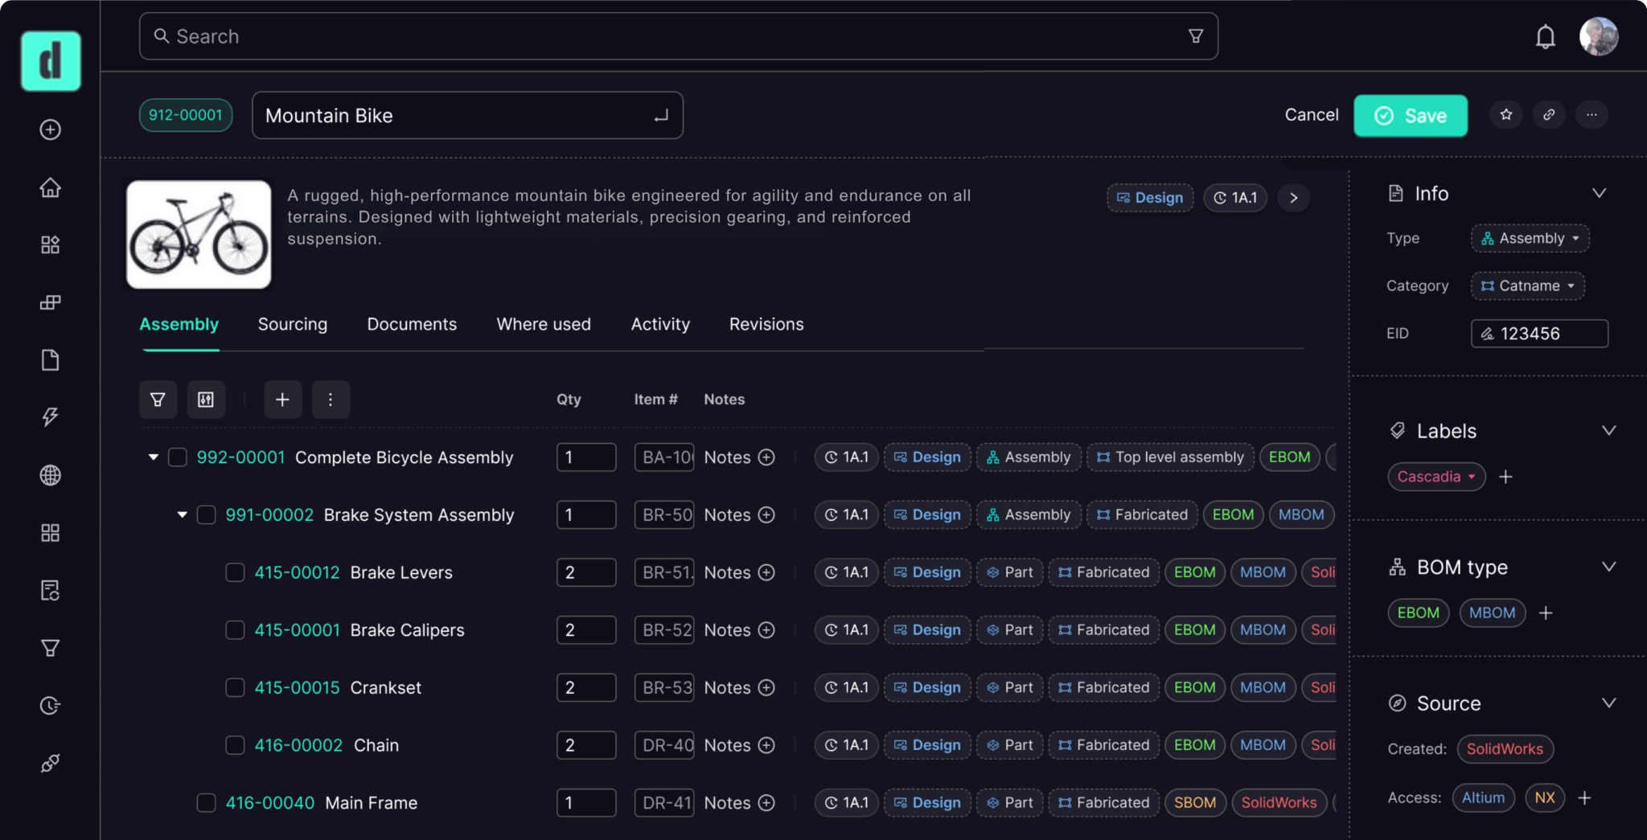Copy link using the chain icon

point(1549,115)
